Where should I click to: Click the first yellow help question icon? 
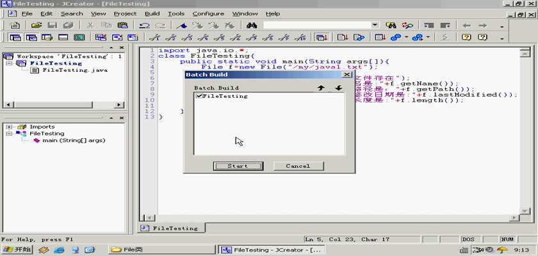click(x=466, y=37)
